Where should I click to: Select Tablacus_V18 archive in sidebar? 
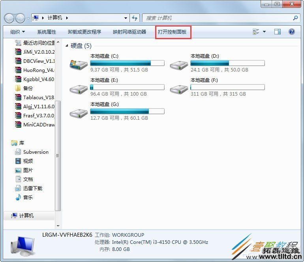pyautogui.click(x=35, y=97)
